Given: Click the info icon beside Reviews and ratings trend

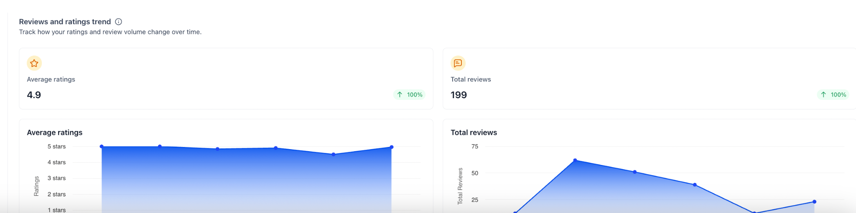Looking at the screenshot, I should click(x=119, y=22).
